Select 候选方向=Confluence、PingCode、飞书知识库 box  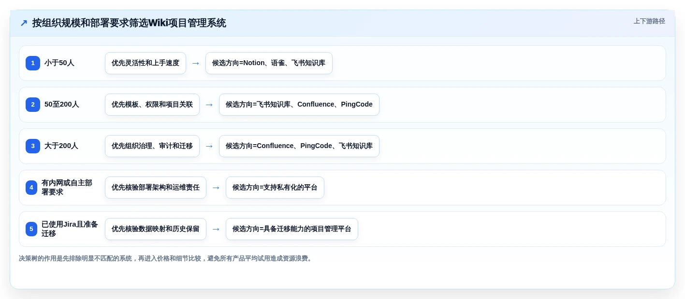coord(299,146)
